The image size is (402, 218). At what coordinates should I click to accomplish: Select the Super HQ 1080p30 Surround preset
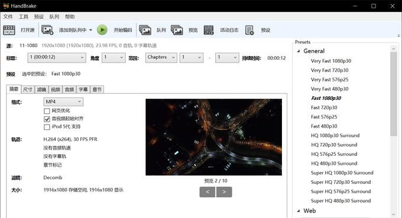342,173
